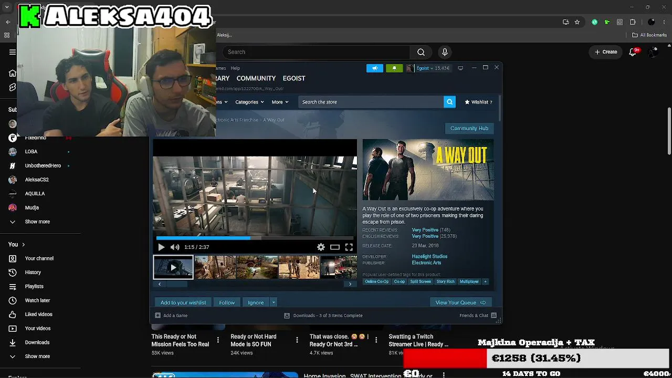
Task: Click Add to your wishlist button
Action: 183,302
